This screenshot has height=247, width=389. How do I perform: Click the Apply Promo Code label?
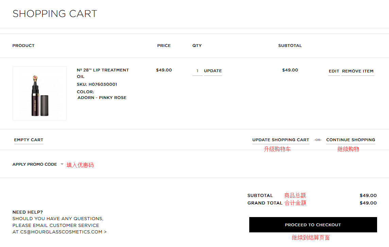[x=35, y=164]
